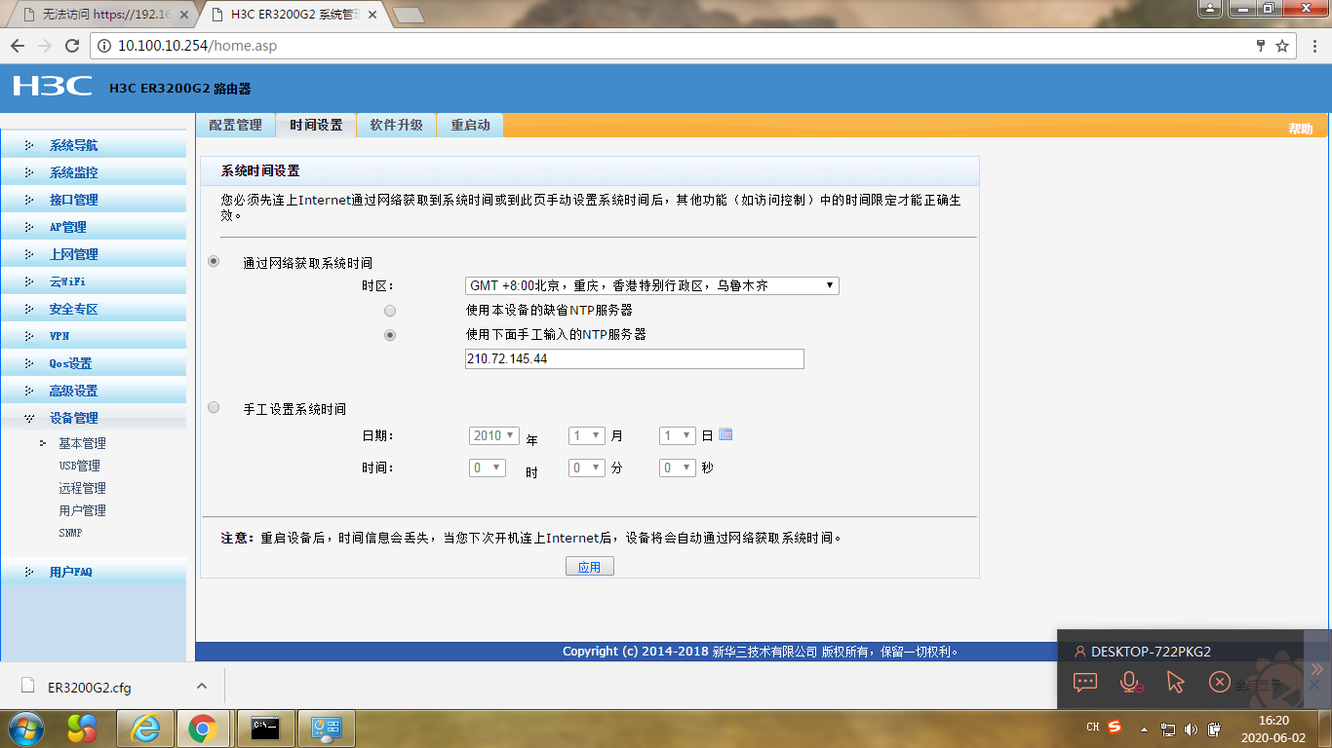This screenshot has width=1332, height=748.
Task: Click the circled X disconnect icon
Action: [1219, 682]
